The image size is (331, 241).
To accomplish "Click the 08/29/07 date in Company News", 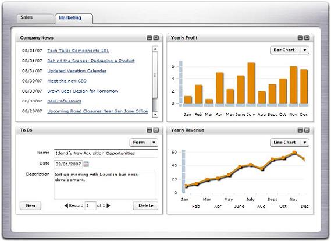I will tap(32, 111).
